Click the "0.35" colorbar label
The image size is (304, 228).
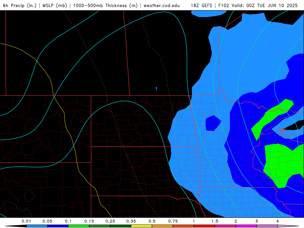point(131,221)
